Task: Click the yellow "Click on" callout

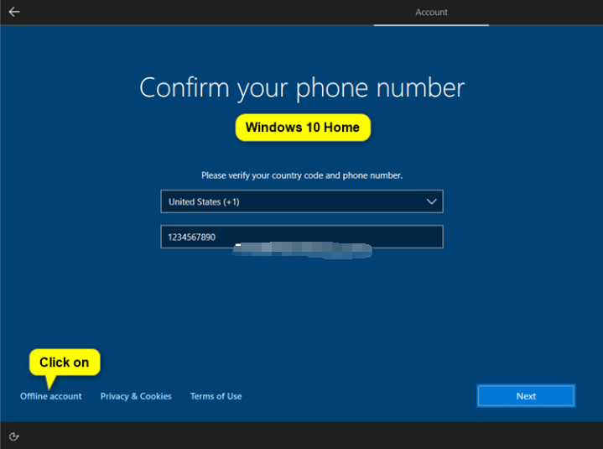Action: (65, 363)
